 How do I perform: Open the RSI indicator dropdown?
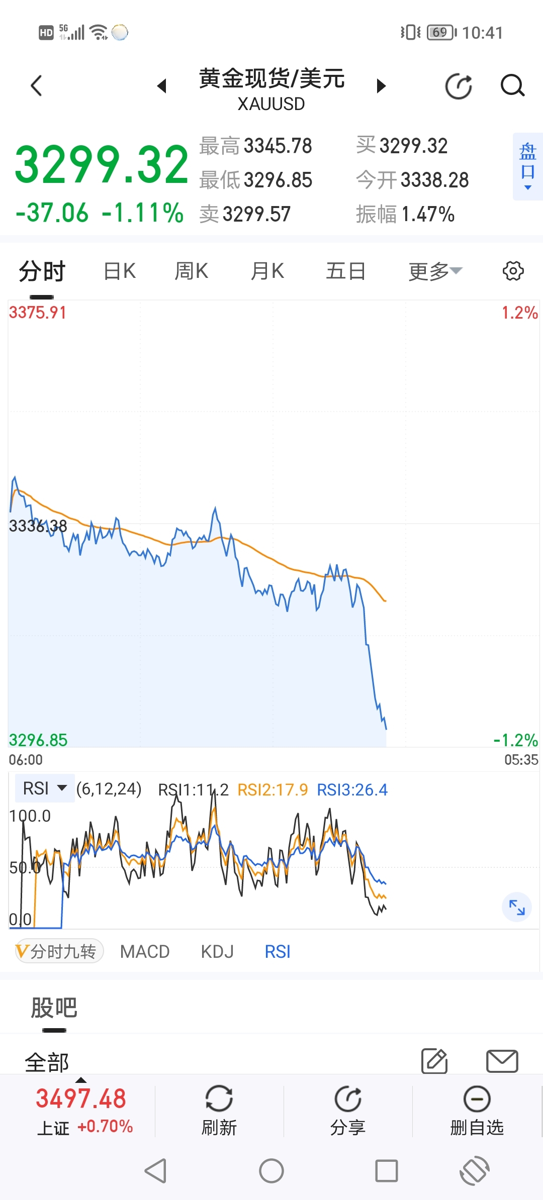pyautogui.click(x=45, y=788)
